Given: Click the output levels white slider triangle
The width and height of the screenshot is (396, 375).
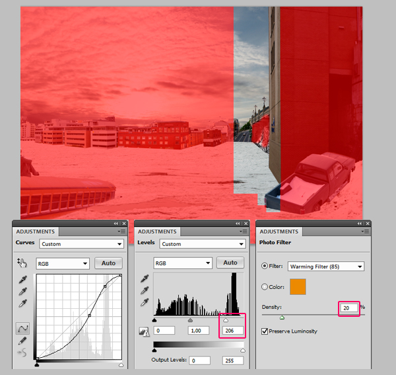Looking at the screenshot, I should point(243,351).
